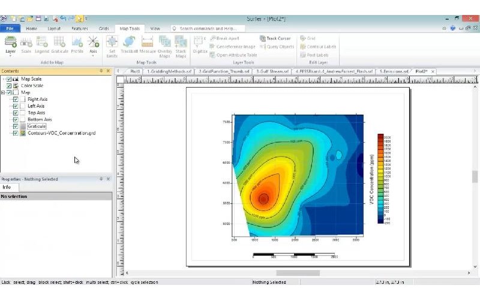Hide the Contours-VOC_Concentration.grd layer

pos(16,133)
